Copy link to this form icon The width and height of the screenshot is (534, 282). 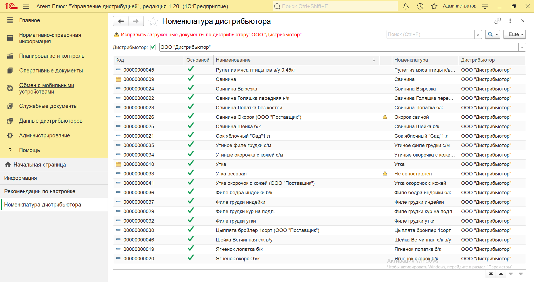coord(498,21)
